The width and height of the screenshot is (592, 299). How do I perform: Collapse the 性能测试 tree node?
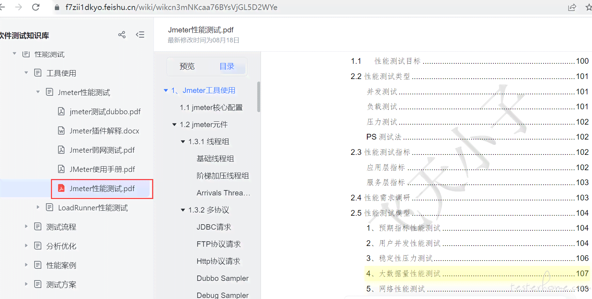pyautogui.click(x=15, y=54)
